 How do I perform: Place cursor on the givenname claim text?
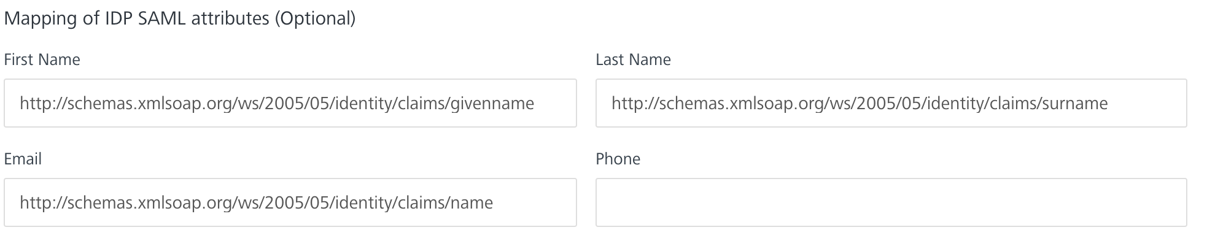pyautogui.click(x=492, y=103)
